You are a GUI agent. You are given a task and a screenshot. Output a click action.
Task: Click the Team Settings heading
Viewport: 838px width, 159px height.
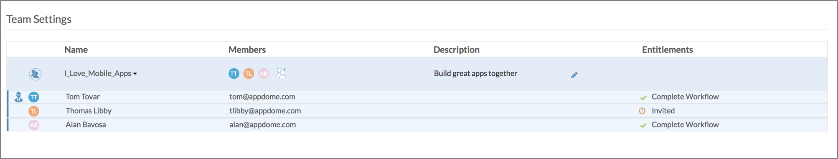tap(39, 19)
